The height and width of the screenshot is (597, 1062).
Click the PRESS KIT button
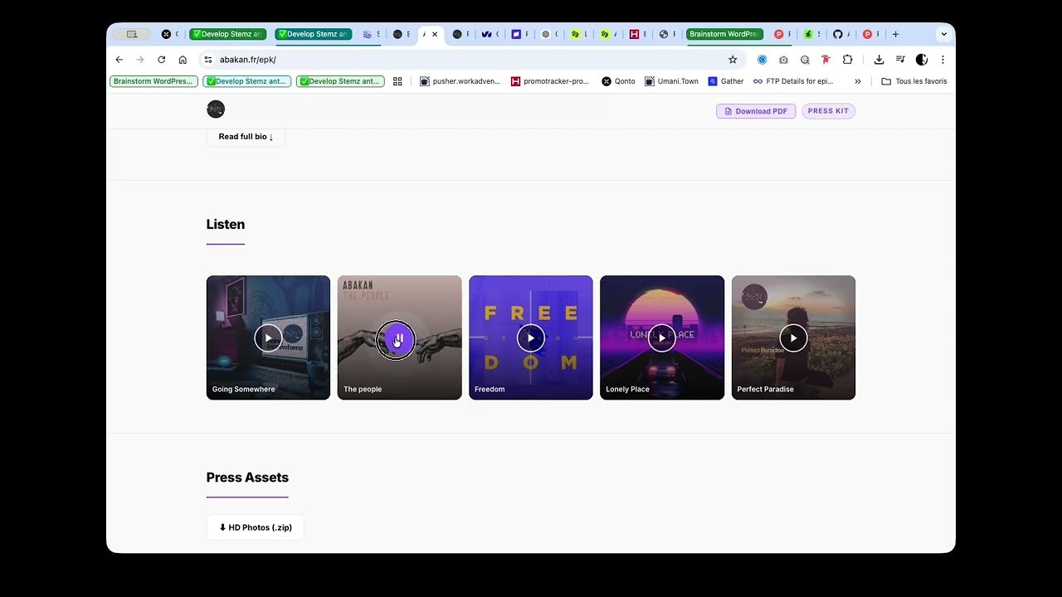click(828, 111)
